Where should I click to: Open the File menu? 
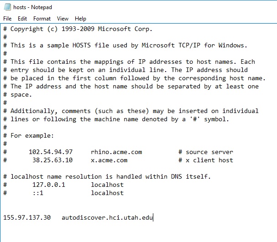point(7,19)
